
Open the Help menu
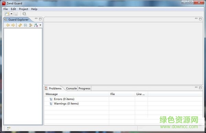point(34,9)
